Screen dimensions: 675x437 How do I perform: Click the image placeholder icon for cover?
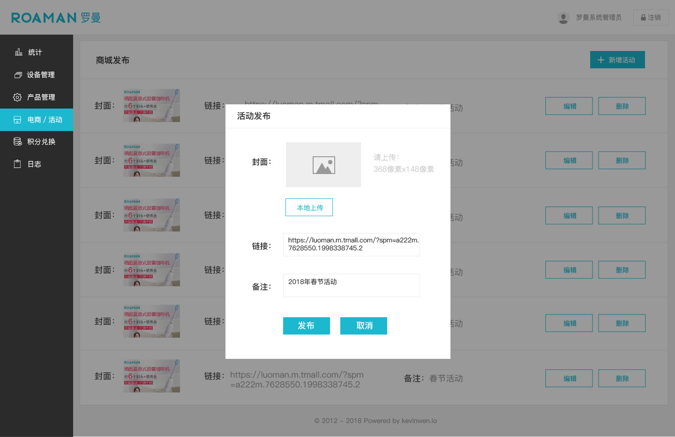(x=323, y=165)
